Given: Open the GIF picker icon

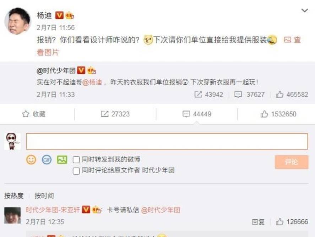Looking at the screenshot, I should [x=47, y=160].
